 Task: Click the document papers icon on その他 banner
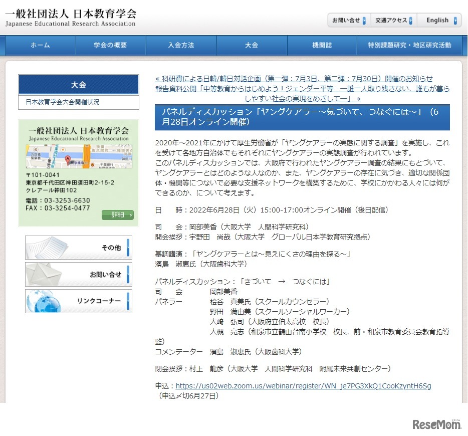click(48, 248)
